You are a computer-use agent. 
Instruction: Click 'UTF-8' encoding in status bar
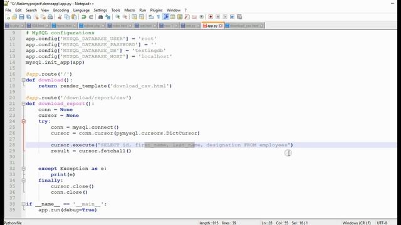point(382,222)
